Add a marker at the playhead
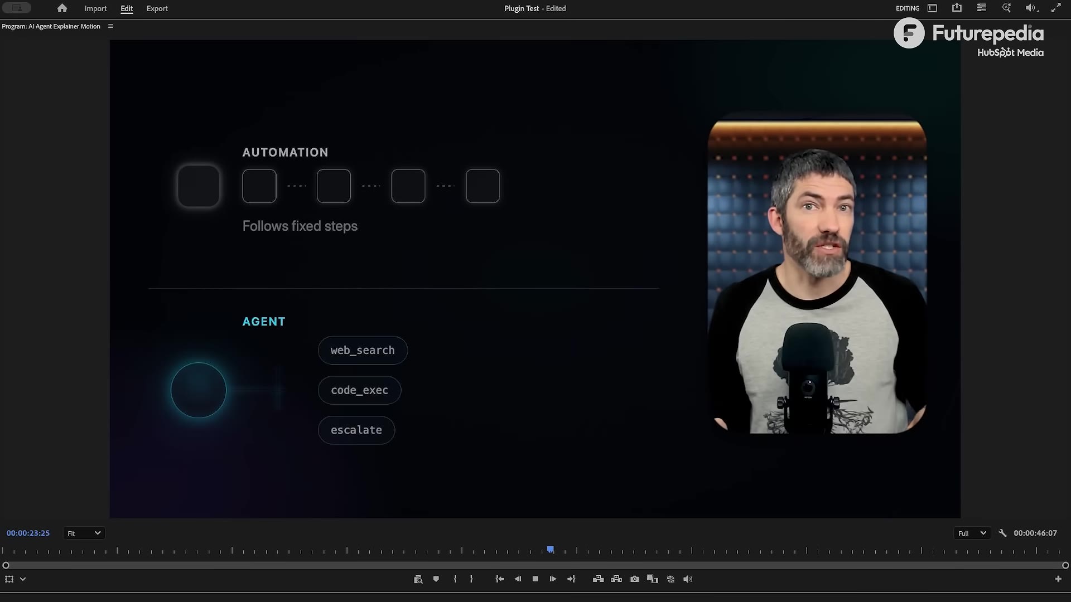The height and width of the screenshot is (602, 1071). 436,579
